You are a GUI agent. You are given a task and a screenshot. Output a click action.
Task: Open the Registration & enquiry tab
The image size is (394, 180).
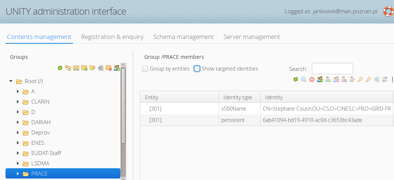[112, 37]
